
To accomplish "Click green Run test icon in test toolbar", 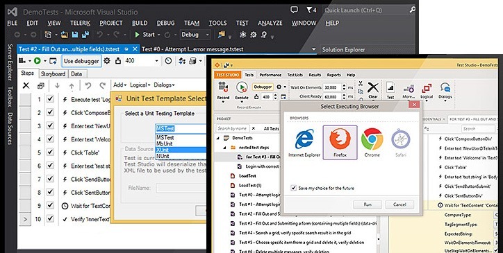I will 38,60.
